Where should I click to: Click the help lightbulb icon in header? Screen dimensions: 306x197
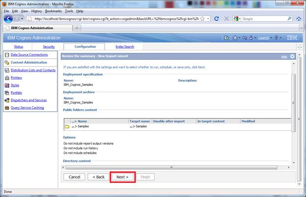276,38
